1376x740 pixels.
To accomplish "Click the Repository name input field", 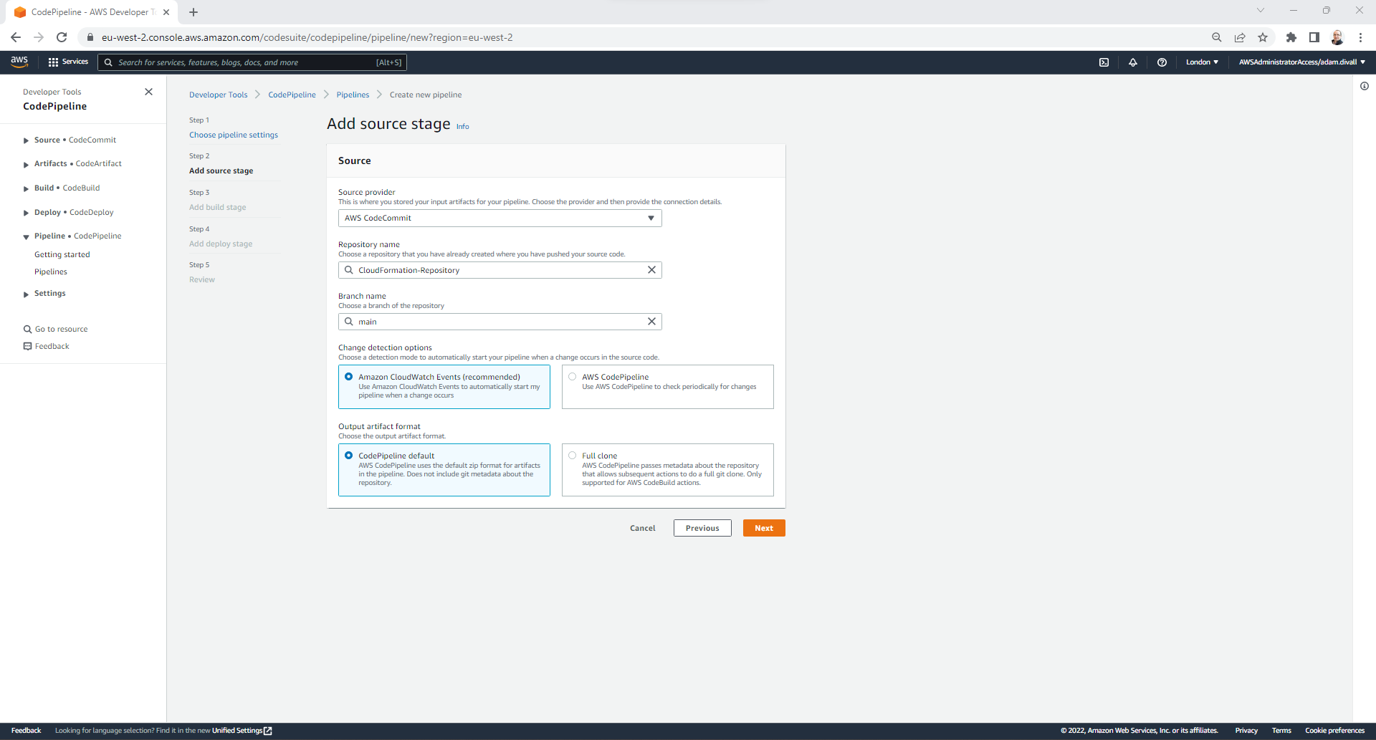I will (500, 270).
